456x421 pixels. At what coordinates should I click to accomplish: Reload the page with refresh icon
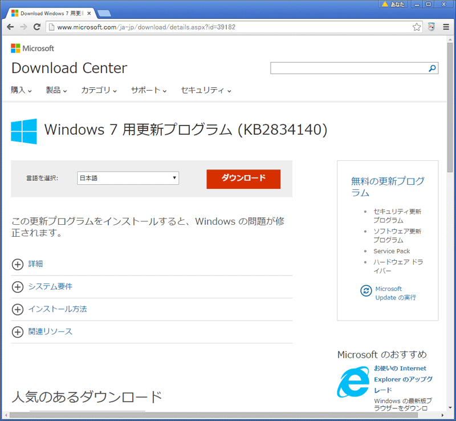click(37, 27)
